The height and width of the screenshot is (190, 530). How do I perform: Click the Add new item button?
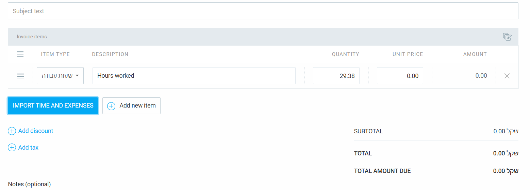131,106
